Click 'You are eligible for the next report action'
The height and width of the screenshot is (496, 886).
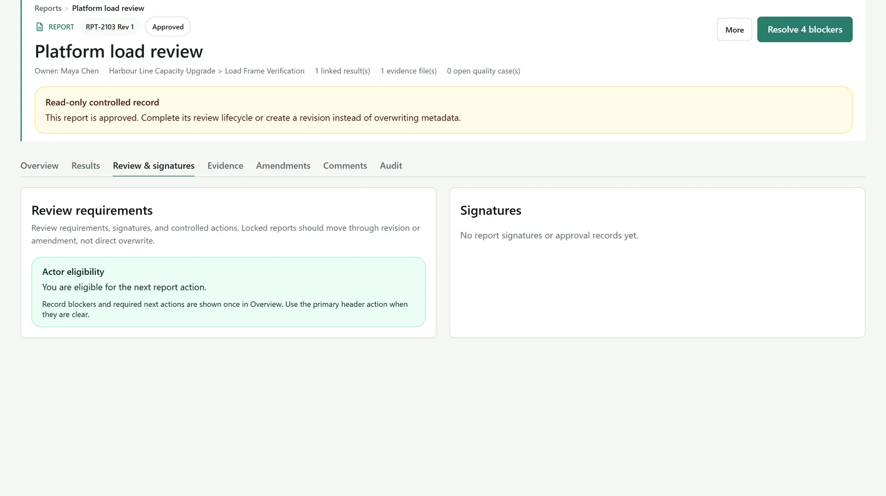pyautogui.click(x=124, y=288)
